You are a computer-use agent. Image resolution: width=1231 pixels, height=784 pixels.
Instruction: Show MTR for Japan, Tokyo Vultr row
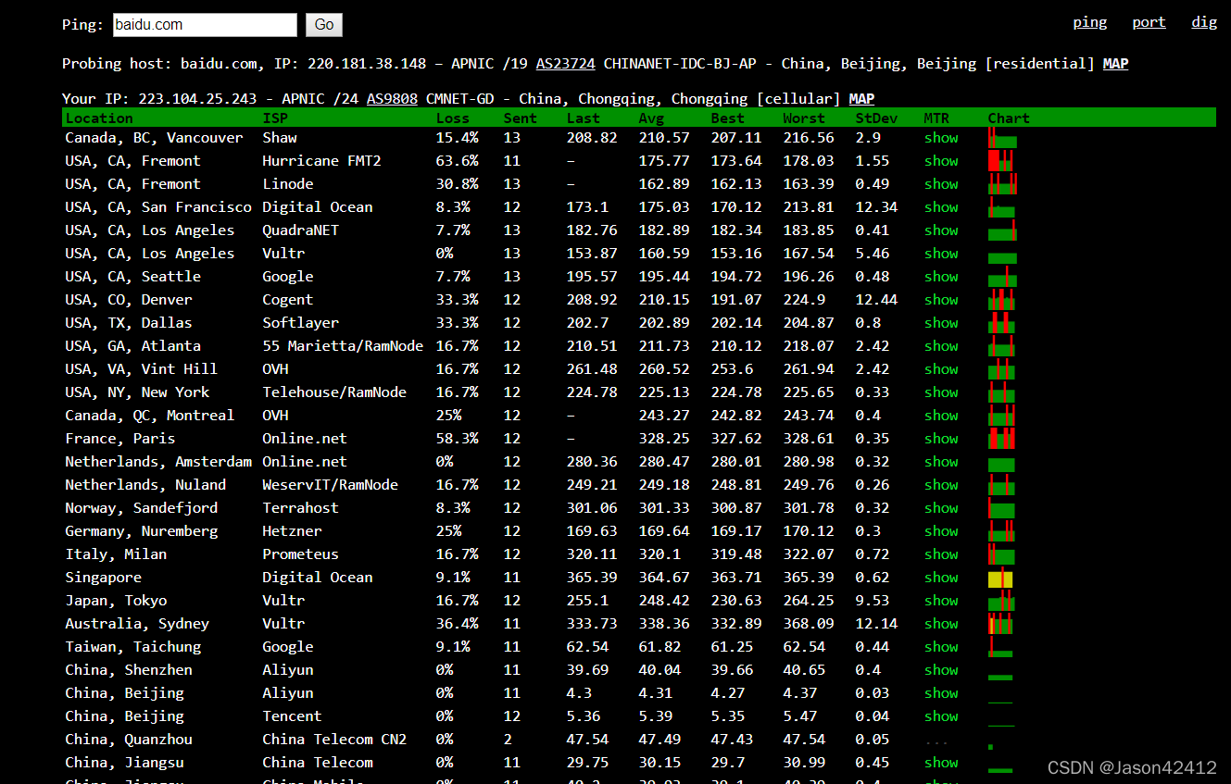(x=941, y=601)
